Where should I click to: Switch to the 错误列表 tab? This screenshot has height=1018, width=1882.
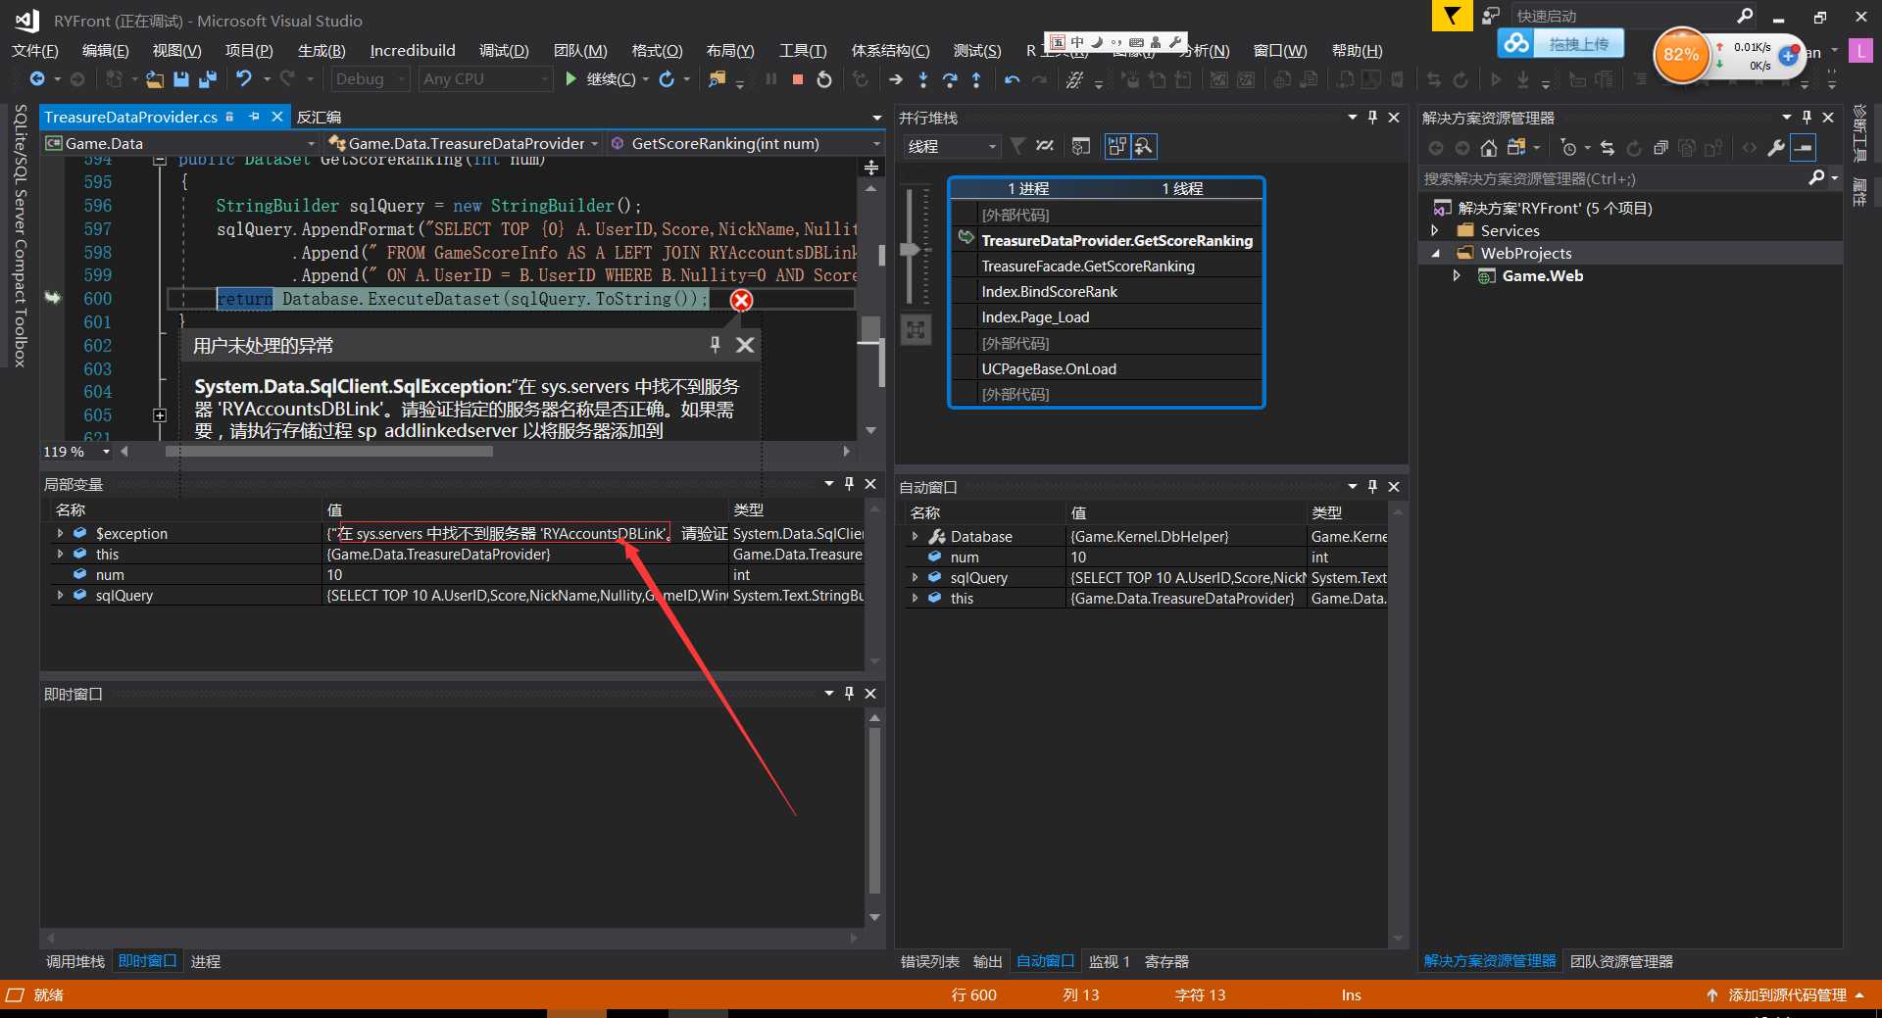[x=930, y=961]
